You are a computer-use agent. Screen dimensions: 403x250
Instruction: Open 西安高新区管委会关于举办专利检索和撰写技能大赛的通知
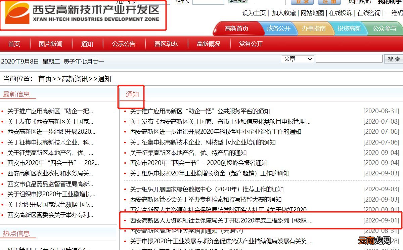(206, 200)
